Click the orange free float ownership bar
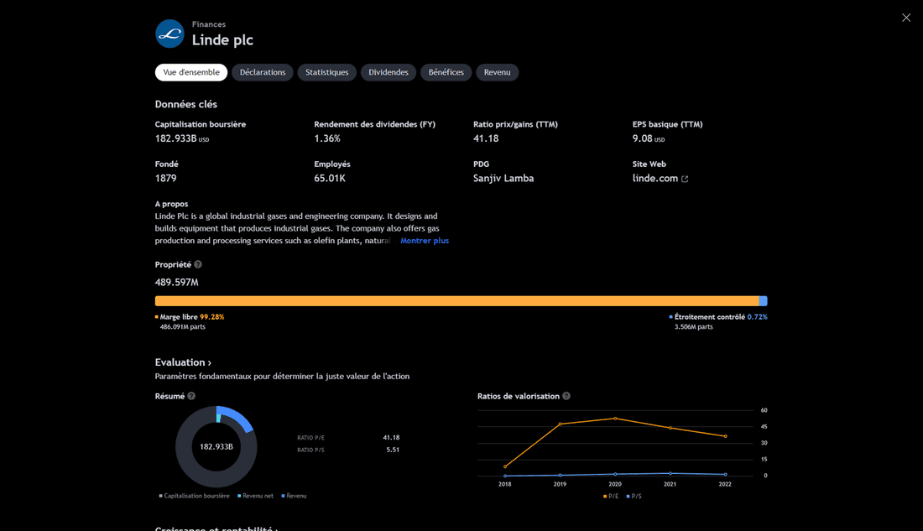This screenshot has width=923, height=531. [x=456, y=301]
